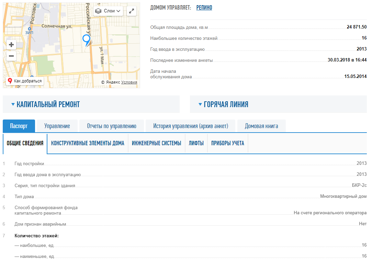Open Яндекс Условия terms link
The width and height of the screenshot is (372, 261).
(x=129, y=82)
